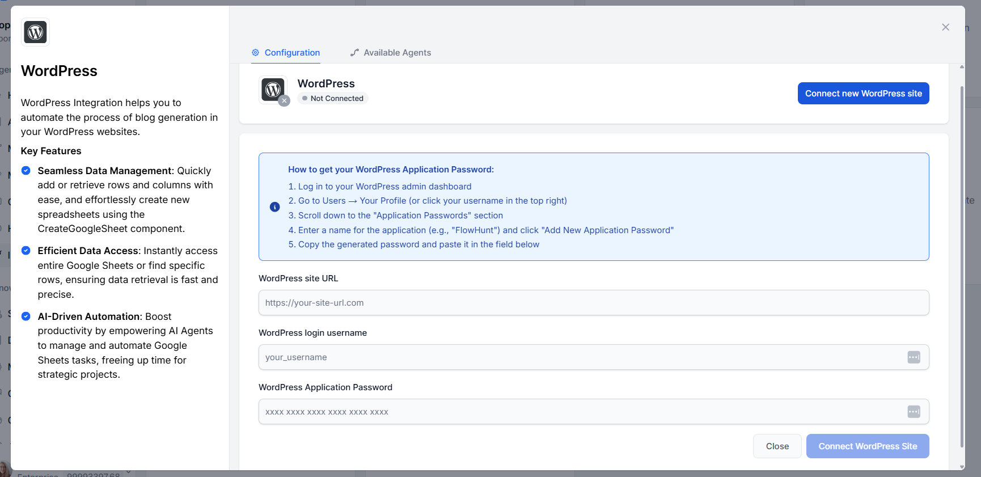Click step 4 "Enter a name for the application"
Screen dimensions: 981x477
click(x=481, y=230)
